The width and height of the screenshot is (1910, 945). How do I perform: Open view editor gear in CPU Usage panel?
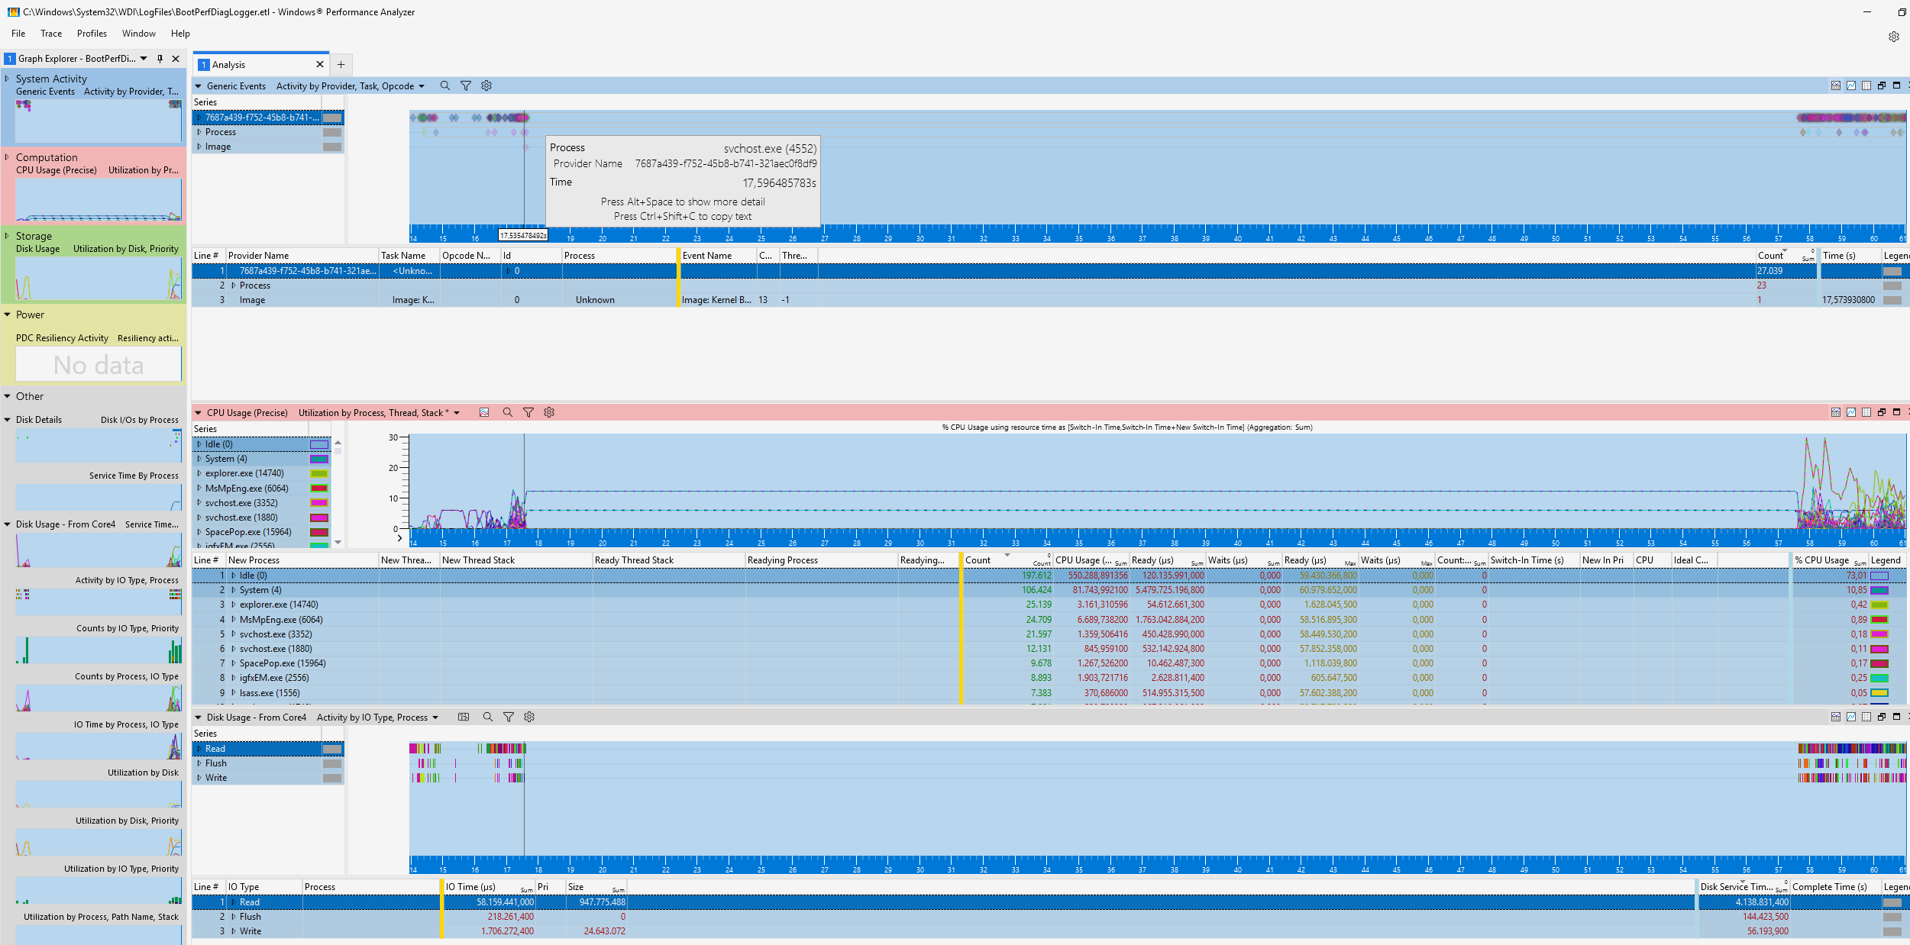(549, 413)
